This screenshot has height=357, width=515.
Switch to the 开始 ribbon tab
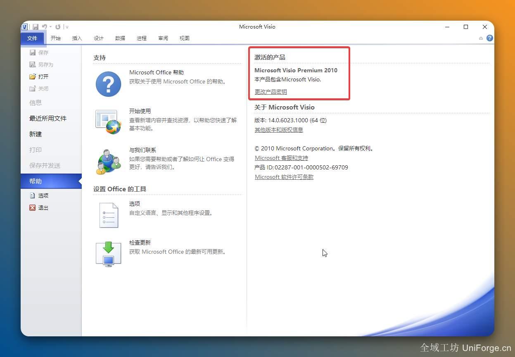(x=56, y=38)
